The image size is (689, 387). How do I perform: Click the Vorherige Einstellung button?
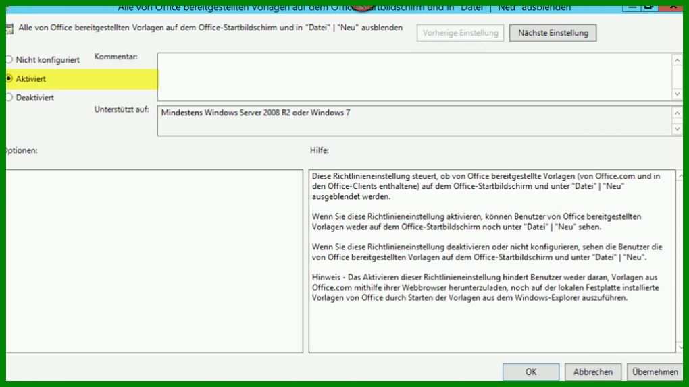pyautogui.click(x=460, y=33)
